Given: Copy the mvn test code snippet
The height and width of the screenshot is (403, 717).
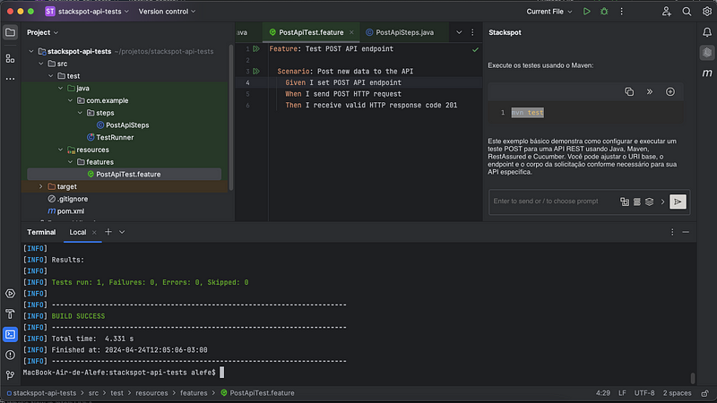Looking at the screenshot, I should [x=629, y=92].
